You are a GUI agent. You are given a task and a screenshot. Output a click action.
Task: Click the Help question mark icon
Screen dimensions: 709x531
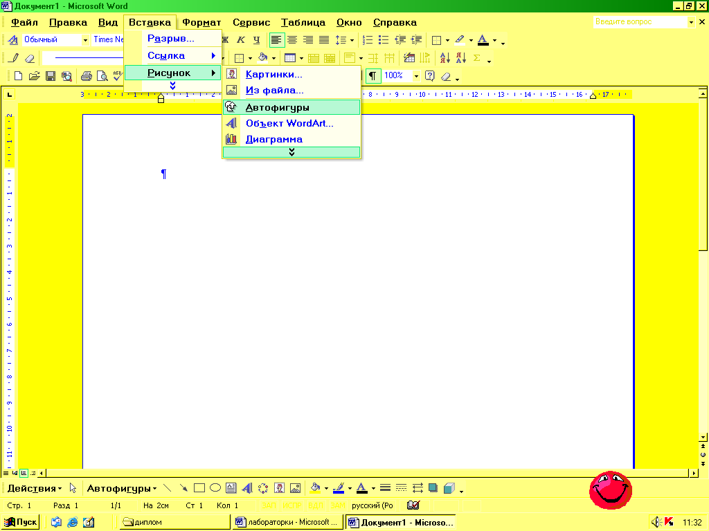coord(429,76)
